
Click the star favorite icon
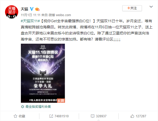[x=15, y=116]
